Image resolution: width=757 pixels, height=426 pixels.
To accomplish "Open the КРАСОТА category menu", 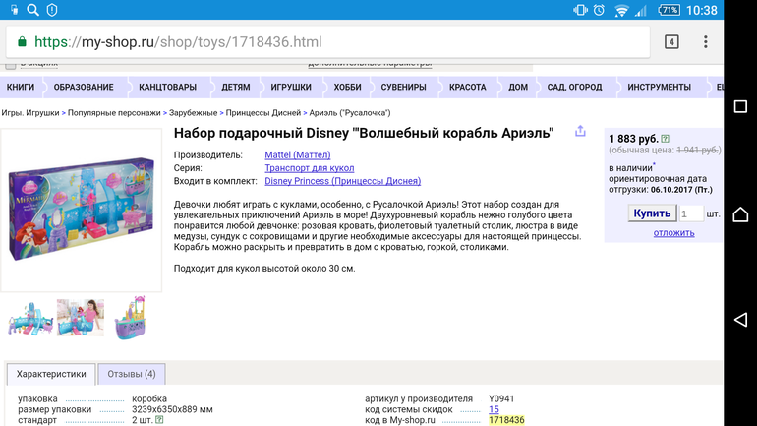I will pyautogui.click(x=467, y=87).
